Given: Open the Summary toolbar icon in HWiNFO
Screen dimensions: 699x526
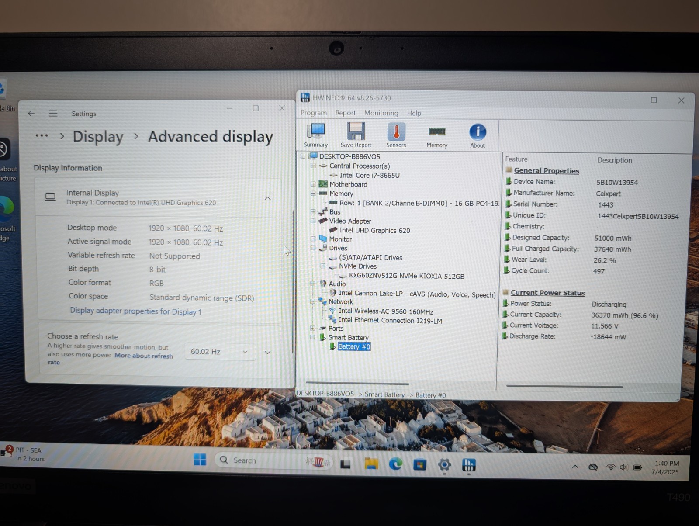Looking at the screenshot, I should (315, 135).
